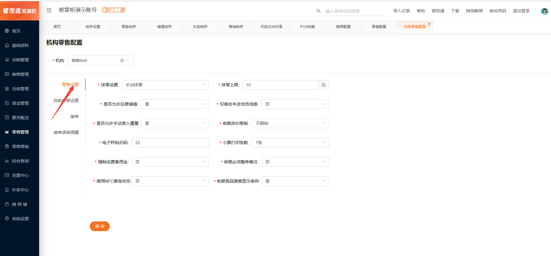
Task: Click the 销售管理 sidebar icon
Action: coord(7,74)
